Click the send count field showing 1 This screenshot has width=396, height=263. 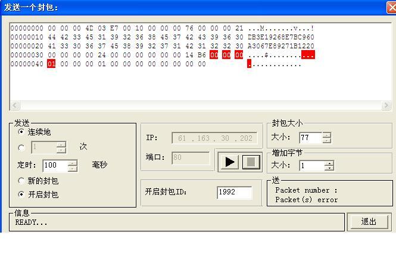[x=44, y=147]
